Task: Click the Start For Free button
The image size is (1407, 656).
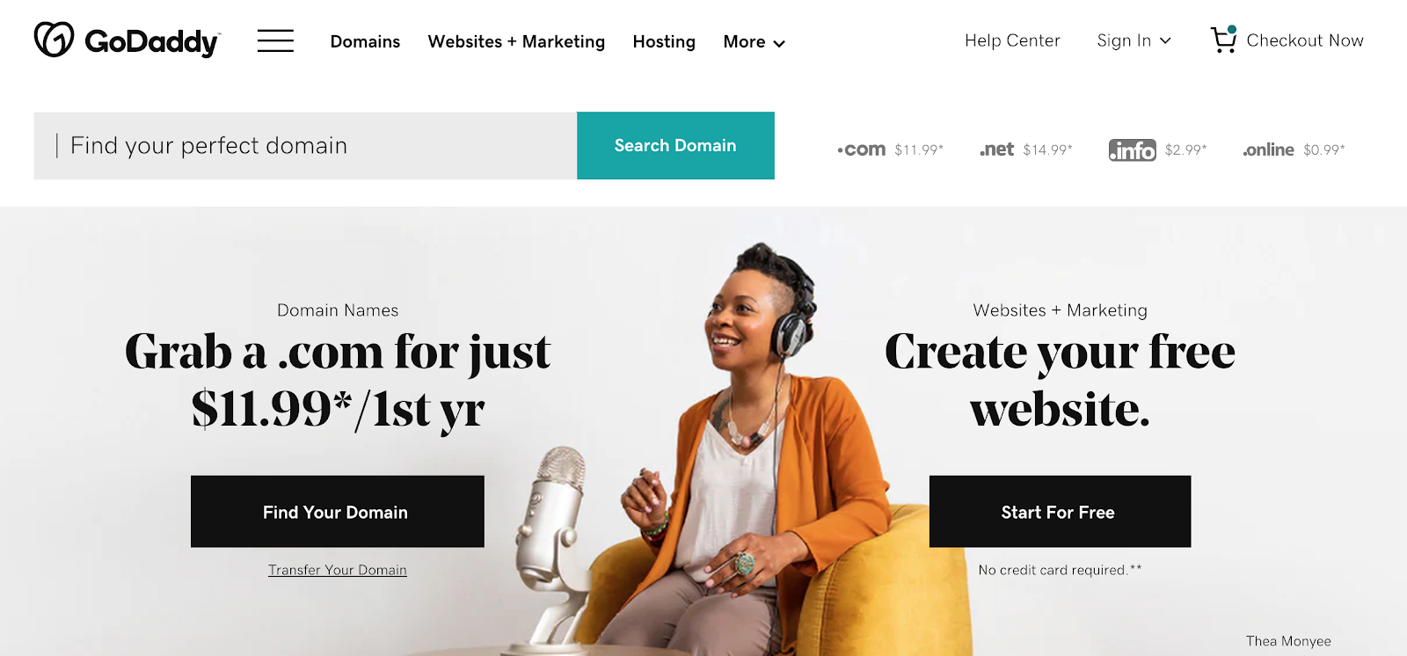Action: click(1060, 512)
